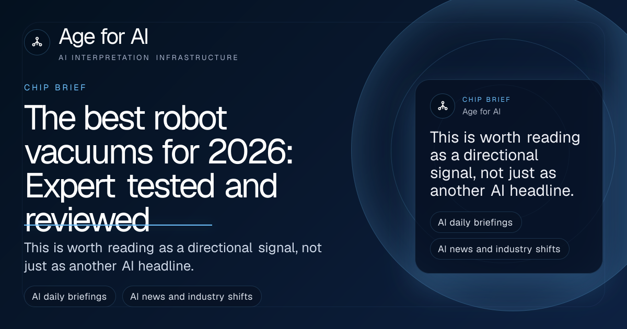Select CHIP BRIEF label inside the card
Screen dimensions: 627x329
point(486,99)
